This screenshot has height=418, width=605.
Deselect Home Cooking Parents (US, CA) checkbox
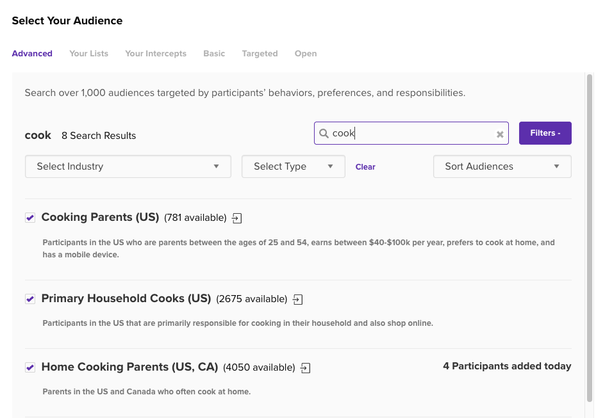30,367
